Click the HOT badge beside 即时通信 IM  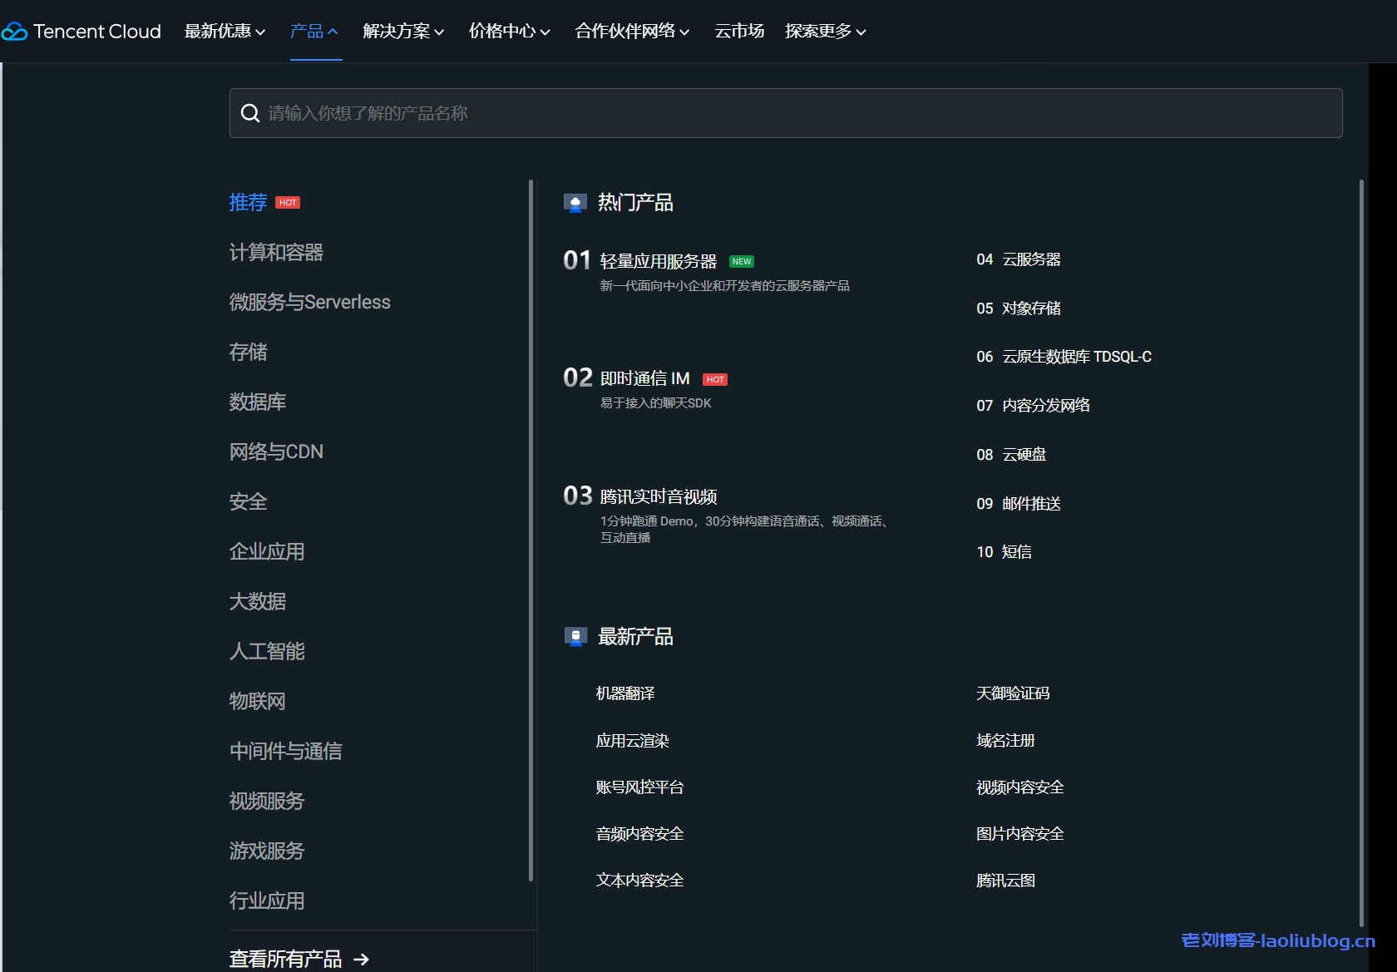tap(715, 380)
